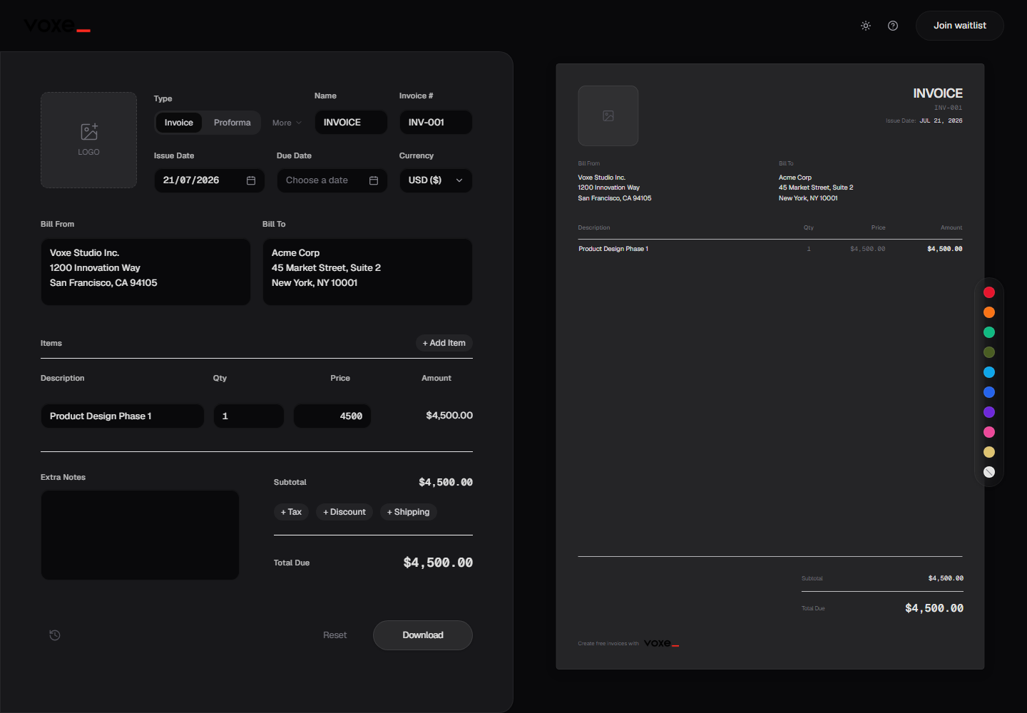Click the Voxe logo in preview footer

[x=661, y=643]
